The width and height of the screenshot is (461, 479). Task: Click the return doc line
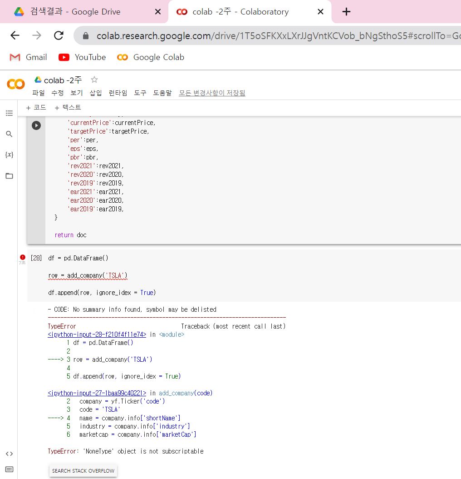click(70, 235)
